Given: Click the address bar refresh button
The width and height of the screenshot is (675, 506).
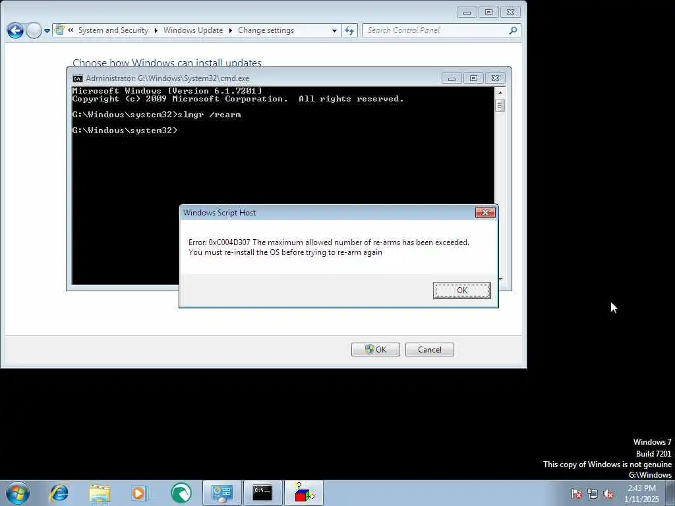Looking at the screenshot, I should 349,30.
